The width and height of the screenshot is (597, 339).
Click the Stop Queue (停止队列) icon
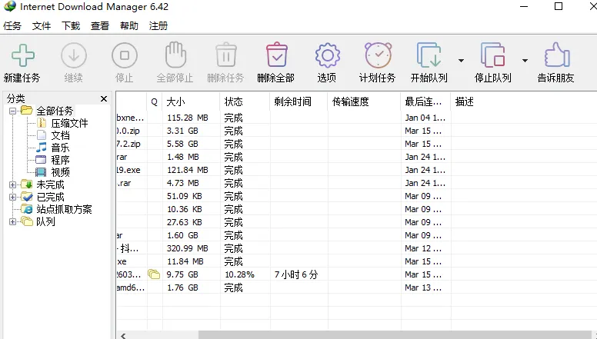point(493,55)
